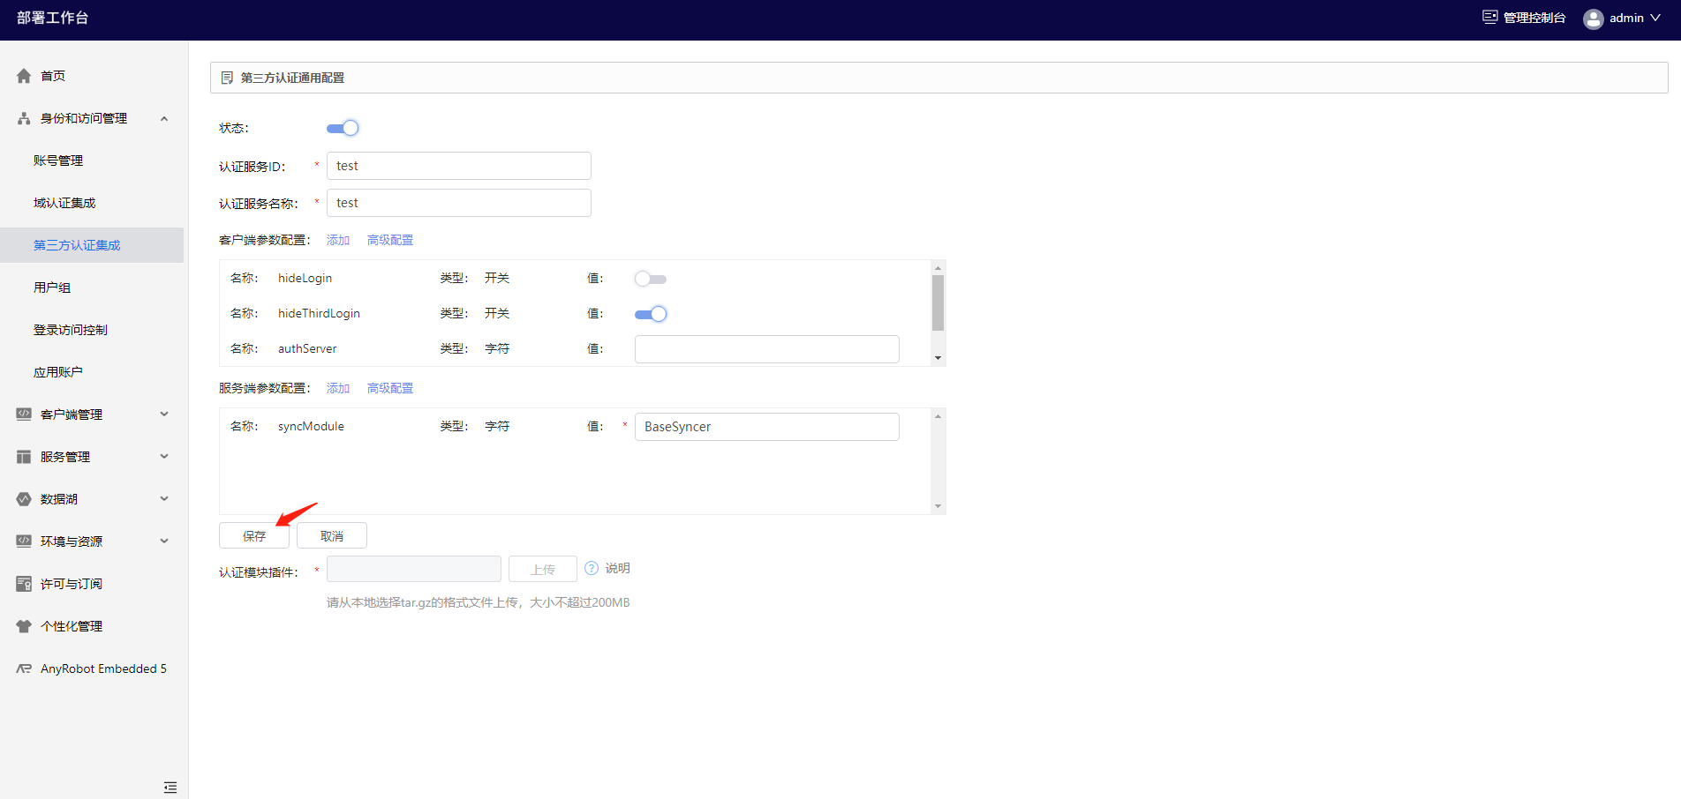The height and width of the screenshot is (799, 1681).
Task: Click the 许可与订阅 sidebar icon
Action: 24,584
